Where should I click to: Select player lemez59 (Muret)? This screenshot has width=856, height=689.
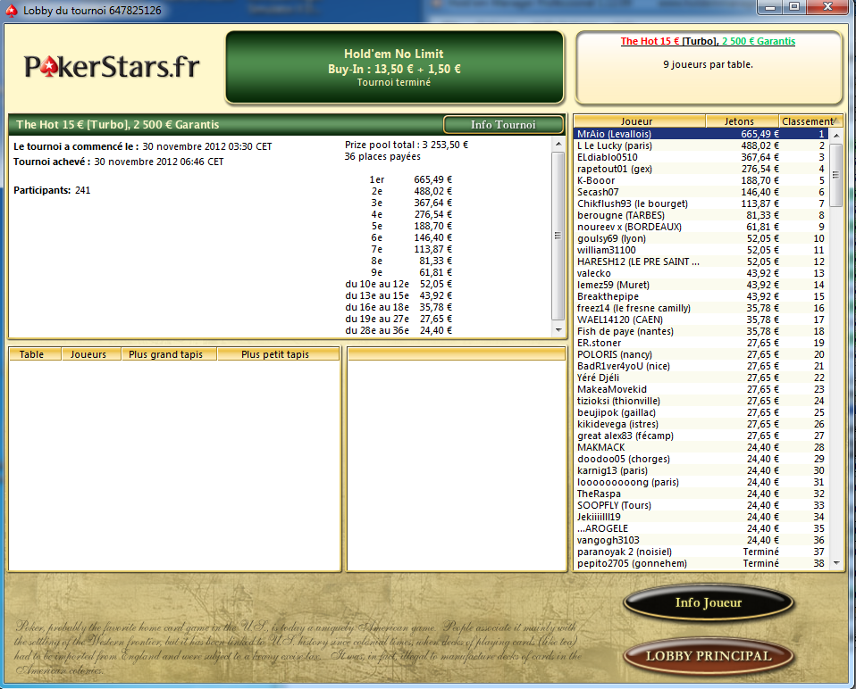701,285
